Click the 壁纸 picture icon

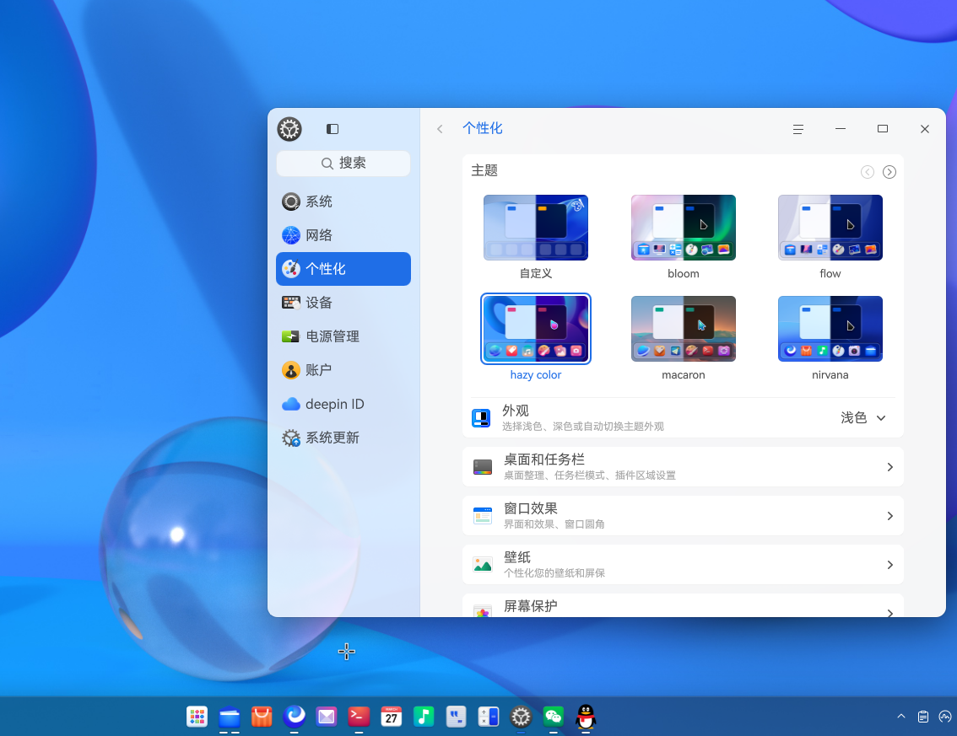coord(482,565)
